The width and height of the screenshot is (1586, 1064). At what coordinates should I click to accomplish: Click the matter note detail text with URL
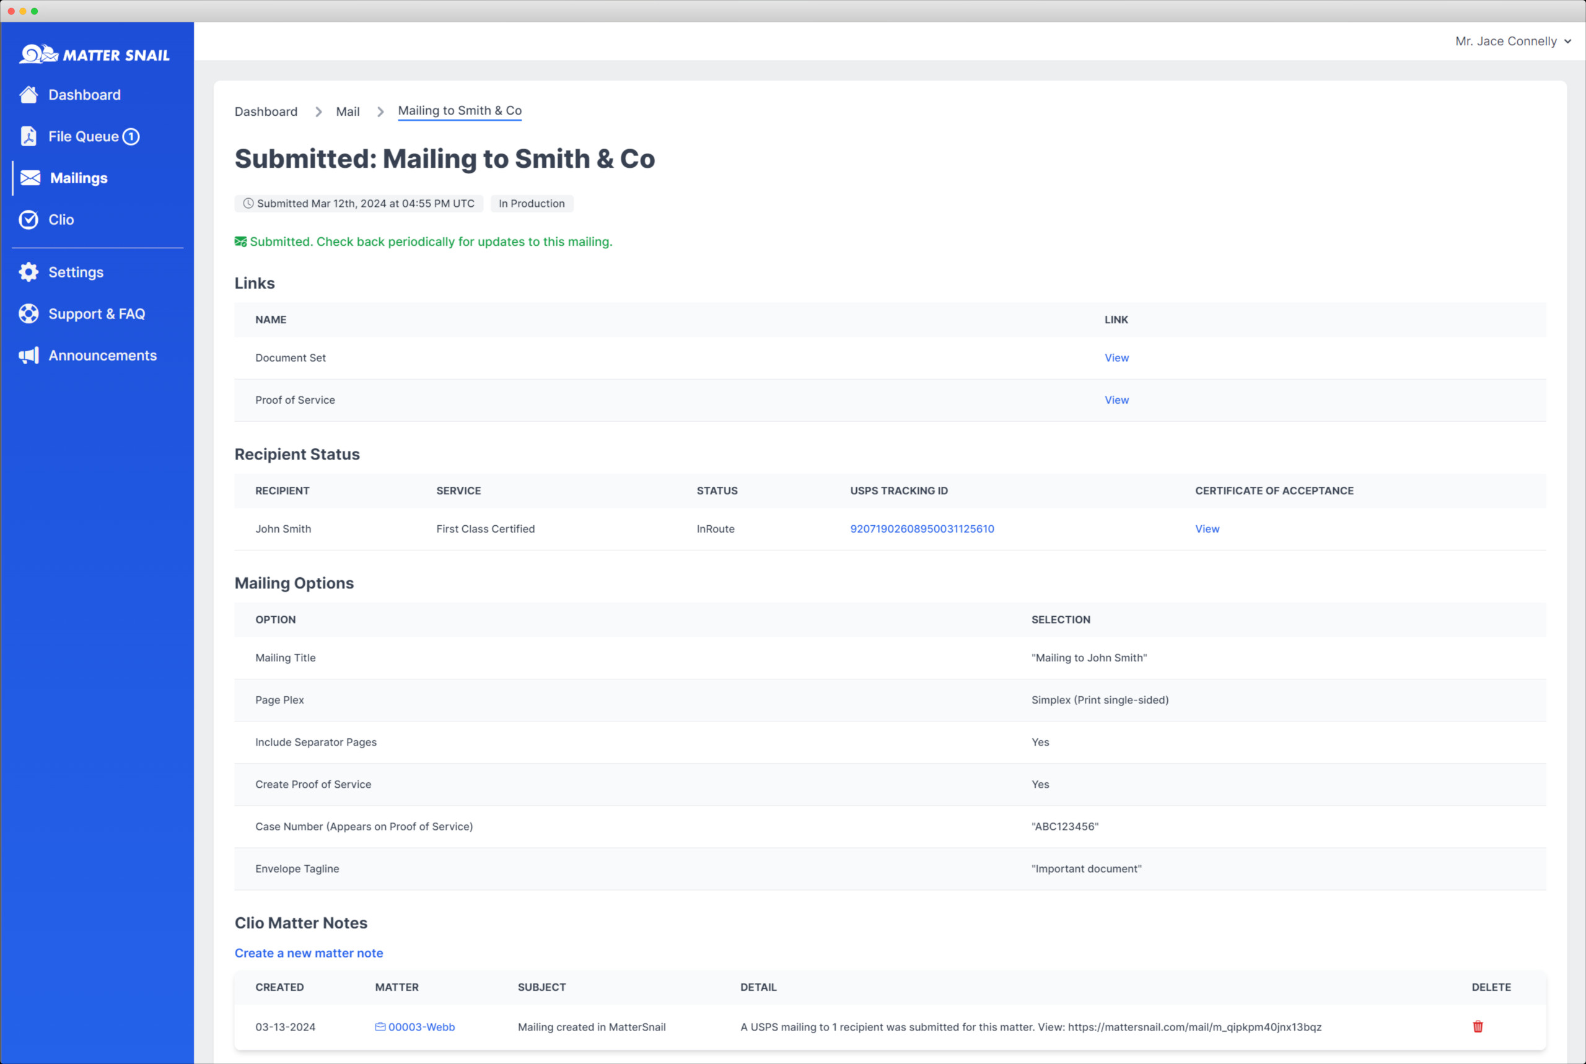pos(1030,1027)
